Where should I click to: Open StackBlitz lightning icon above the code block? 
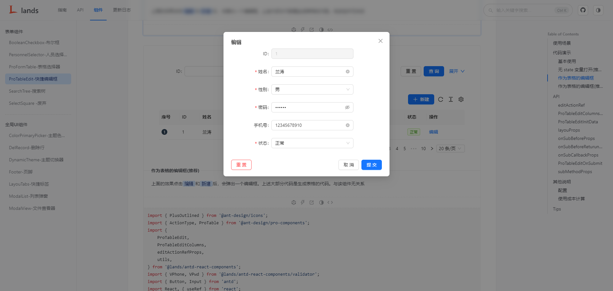[x=303, y=203]
